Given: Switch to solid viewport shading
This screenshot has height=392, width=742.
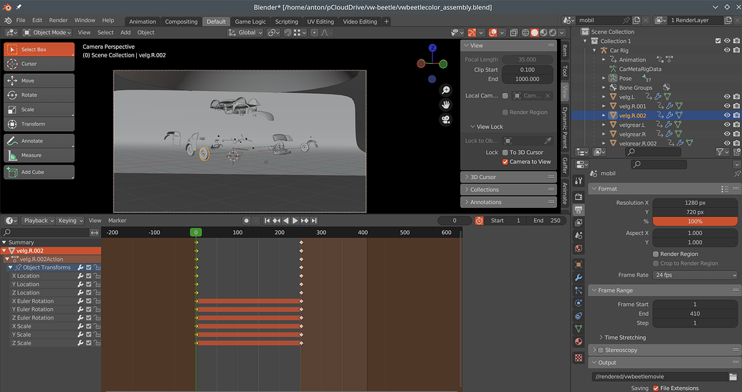Looking at the screenshot, I should [534, 33].
